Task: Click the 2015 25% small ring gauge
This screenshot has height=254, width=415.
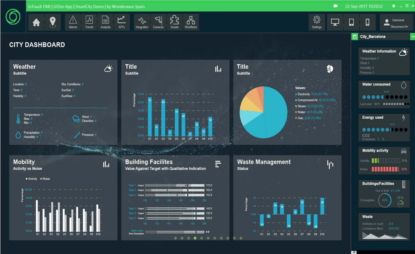Action: (400, 204)
